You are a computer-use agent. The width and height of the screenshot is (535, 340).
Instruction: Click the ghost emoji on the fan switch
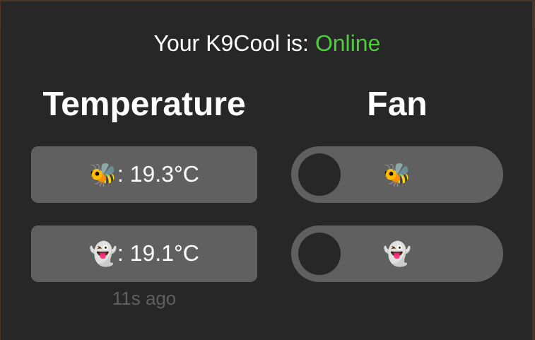pos(396,254)
